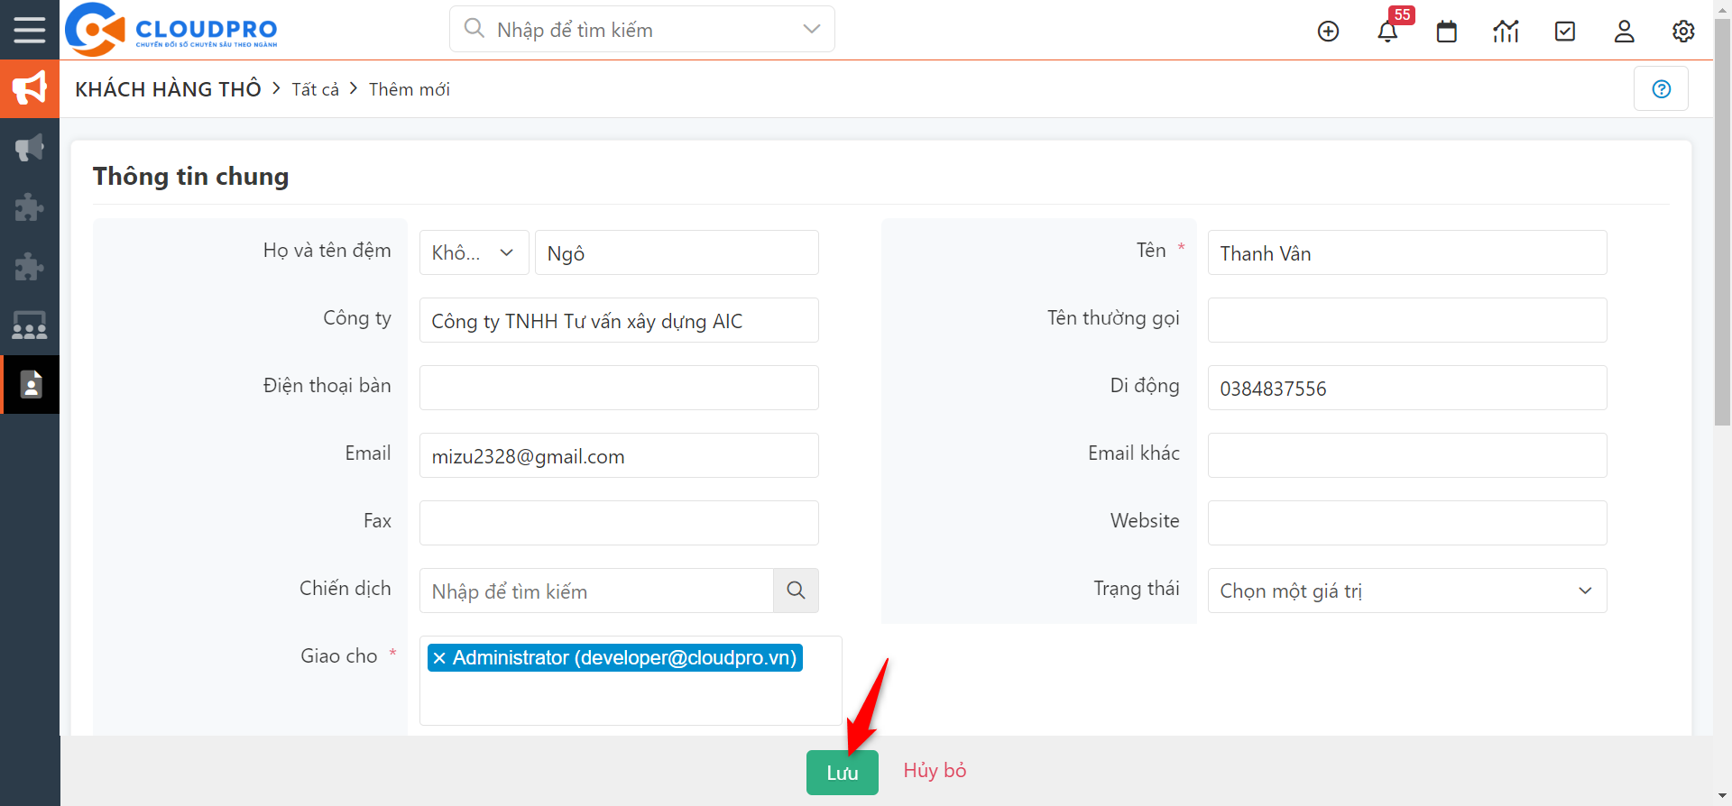Screen dimensions: 1732x806
Task: Open the salutation dropdown showing Khô...
Action: tap(473, 252)
